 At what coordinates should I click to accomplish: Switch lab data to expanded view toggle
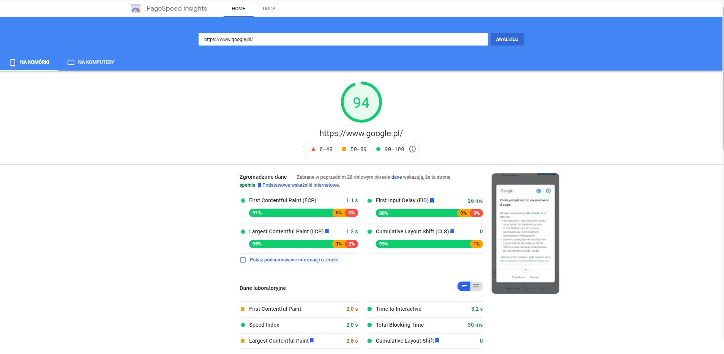pyautogui.click(x=476, y=286)
